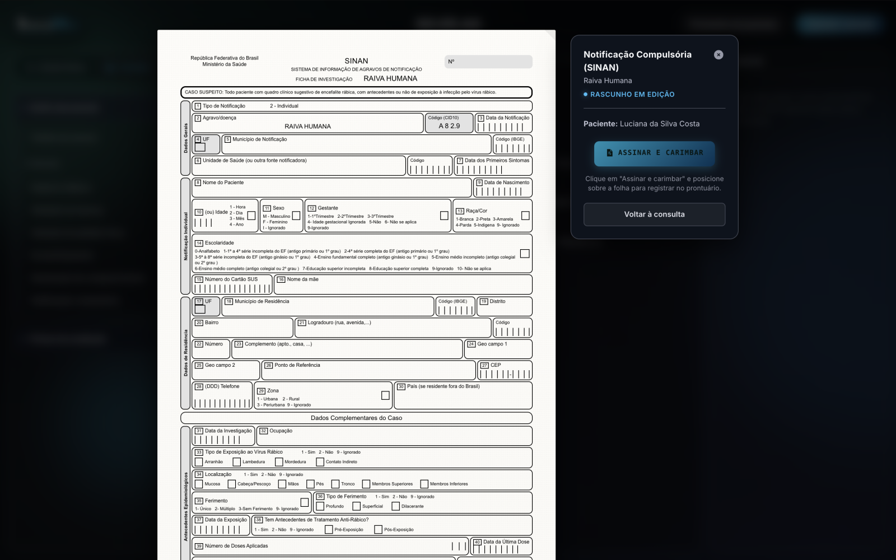Screen dimensions: 896x560
Task: Click Voltar à consulta button
Action: click(x=654, y=214)
